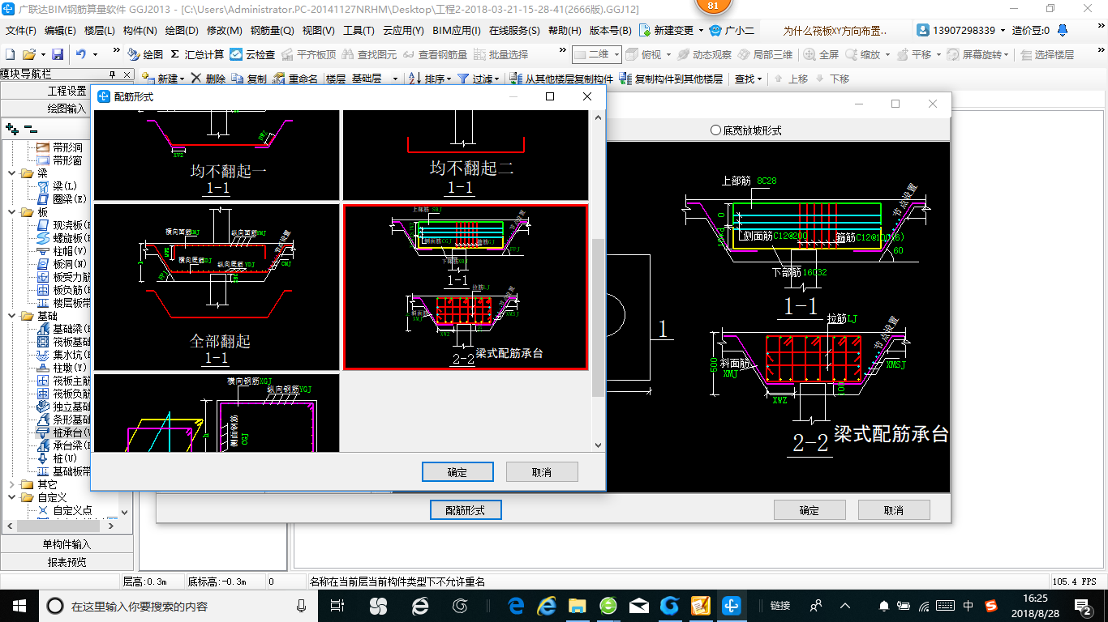Collapse the 基础 folder in the tree
This screenshot has height=622, width=1108.
tap(11, 316)
